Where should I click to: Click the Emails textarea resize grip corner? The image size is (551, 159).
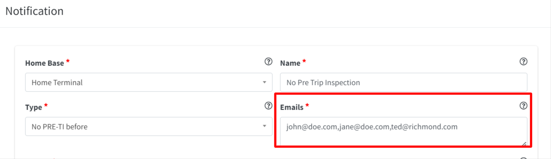pyautogui.click(x=524, y=143)
